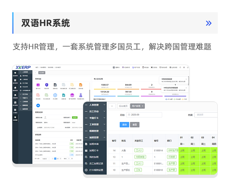Open 加班申请 icon in the sidebar
This screenshot has width=230, height=196.
pos(86,144)
